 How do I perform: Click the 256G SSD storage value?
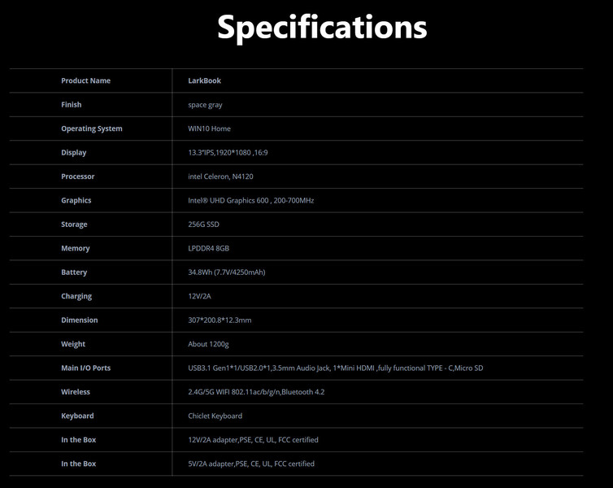tap(204, 224)
